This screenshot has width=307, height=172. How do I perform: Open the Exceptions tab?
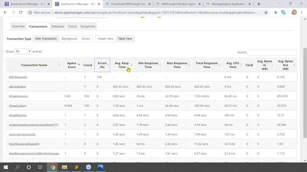pos(88,26)
